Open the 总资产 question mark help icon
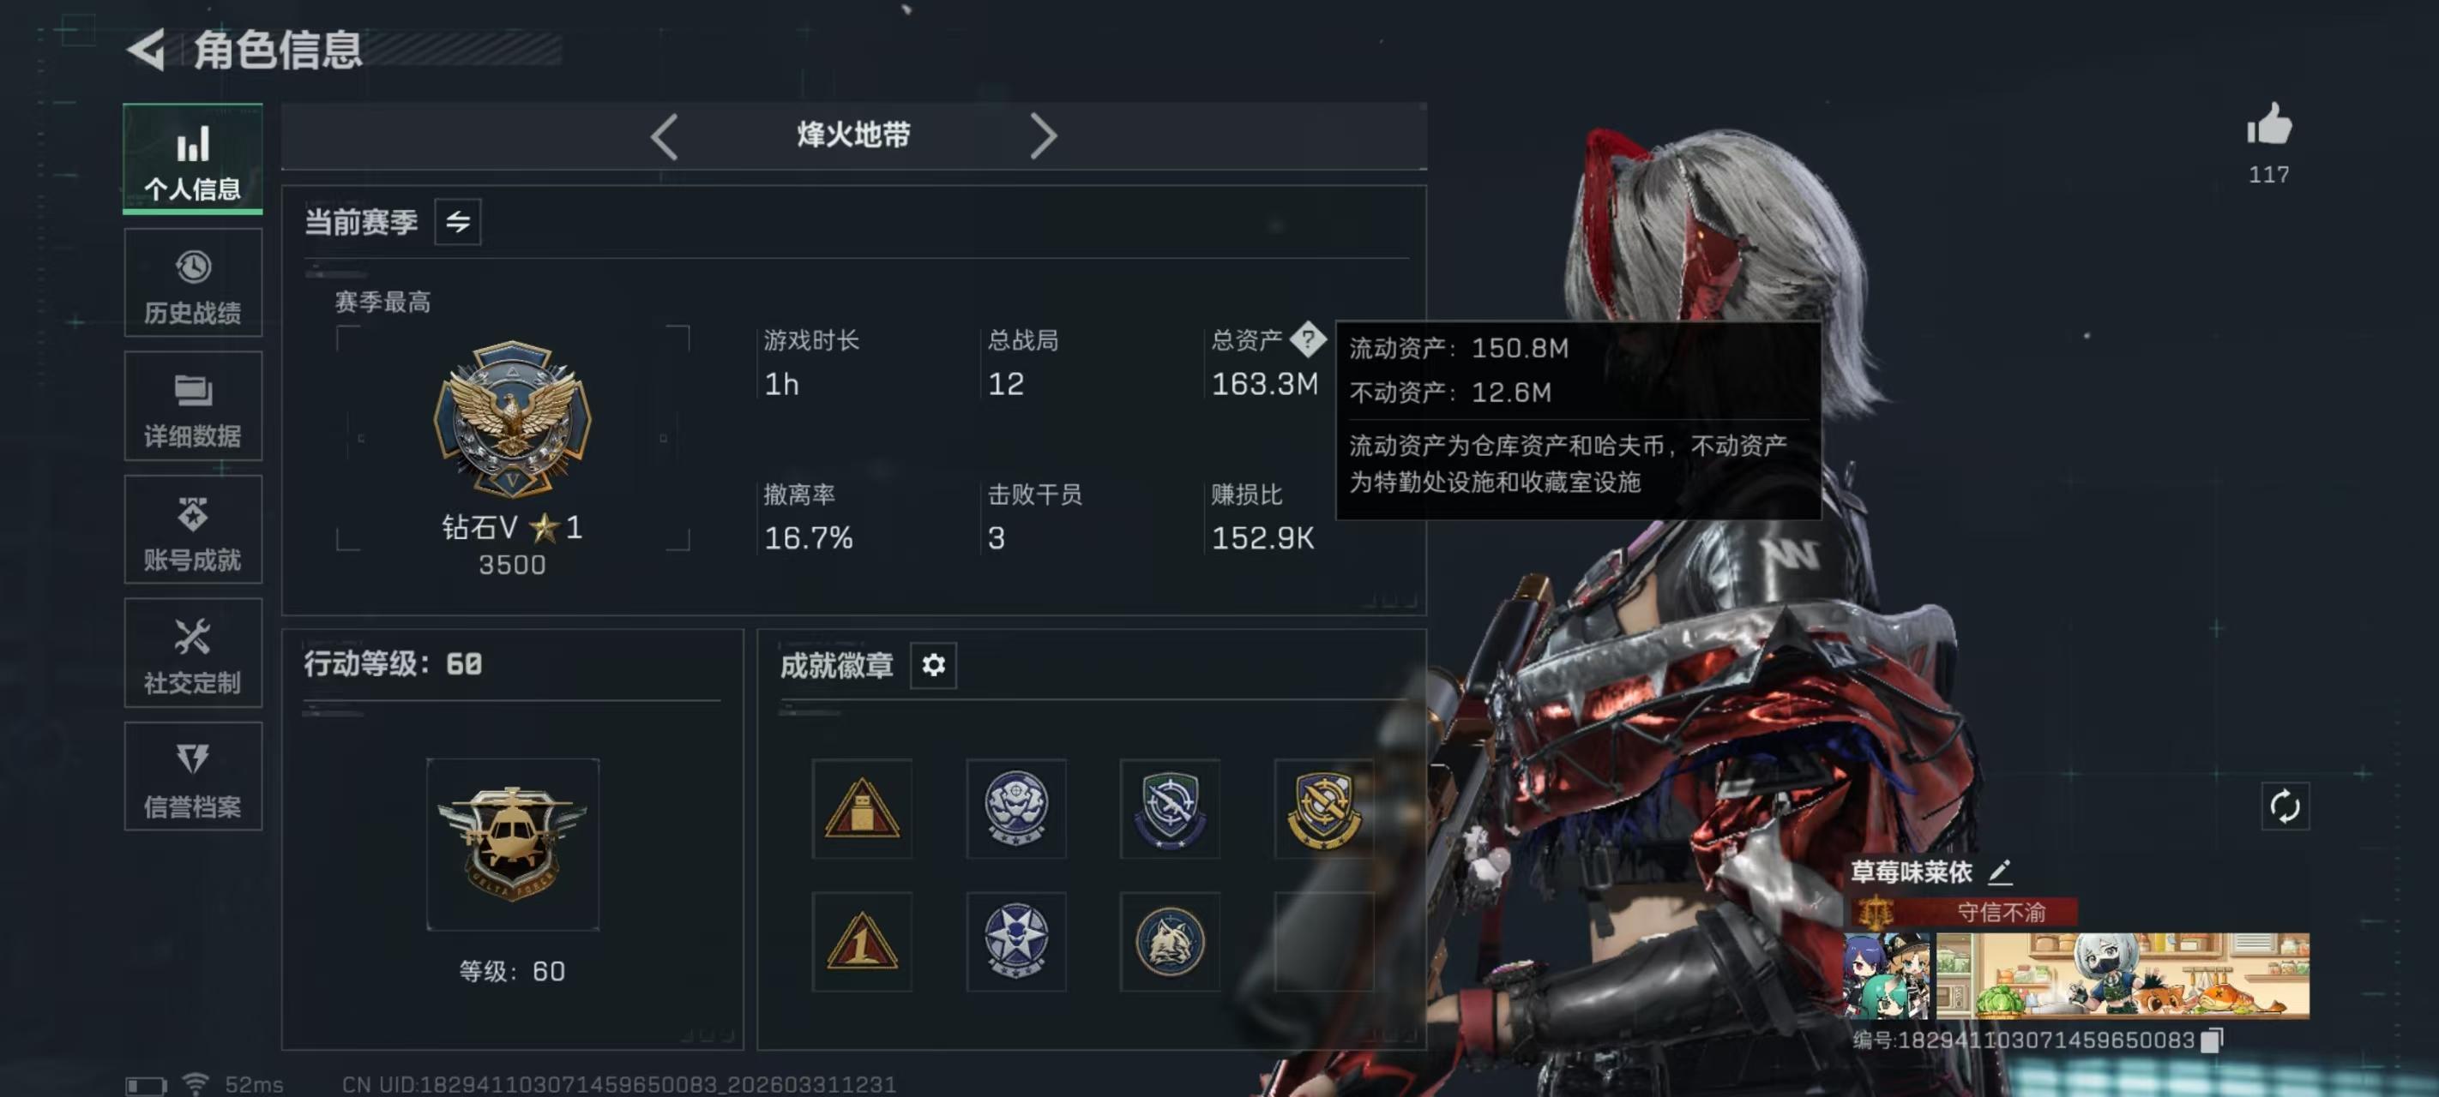The image size is (2439, 1097). tap(1309, 339)
